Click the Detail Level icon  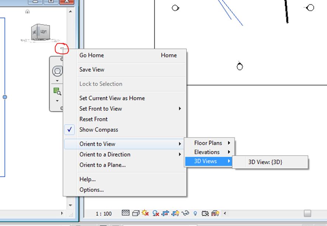pyautogui.click(x=125, y=213)
